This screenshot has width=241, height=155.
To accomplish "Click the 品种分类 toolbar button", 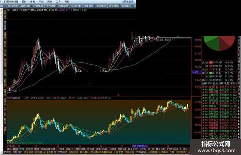I will 76,6.
